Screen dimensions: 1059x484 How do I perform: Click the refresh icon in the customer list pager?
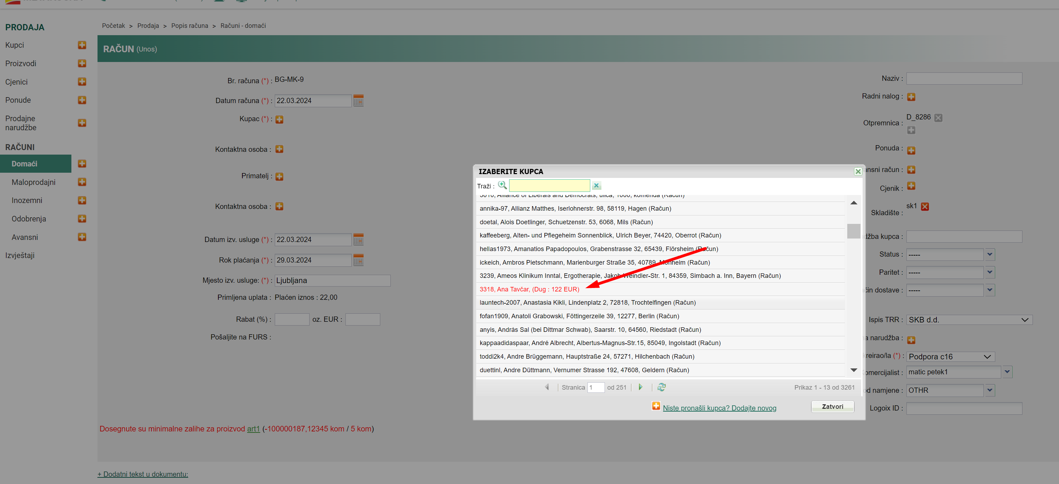tap(661, 387)
